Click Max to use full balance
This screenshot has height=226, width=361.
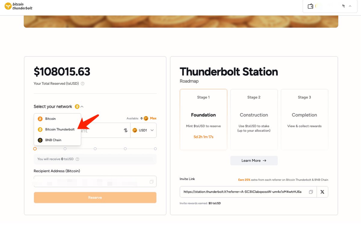click(x=153, y=118)
